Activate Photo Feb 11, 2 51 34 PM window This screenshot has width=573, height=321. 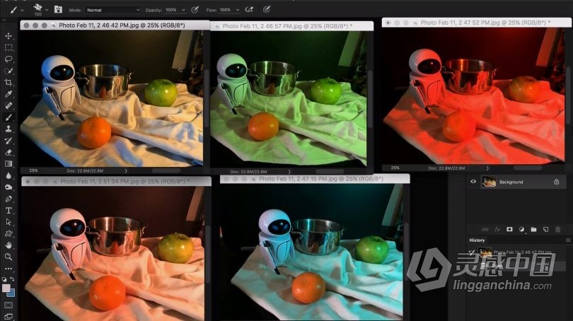pos(116,181)
